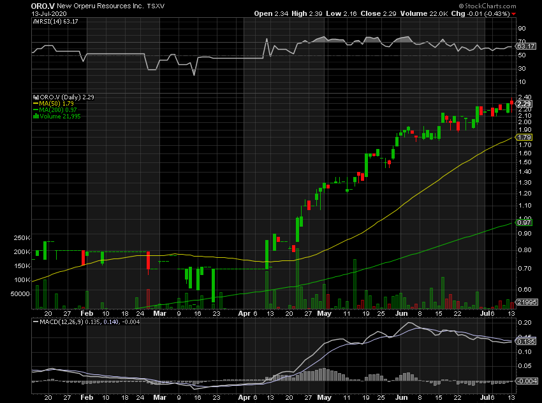Screen dimensions: 542x403
Task: Click the '0.80' price axis label
Action: point(525,250)
